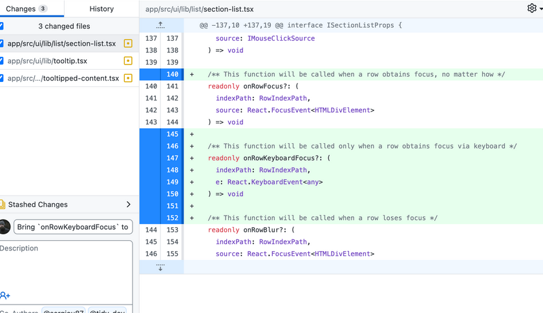Click the 'readonly onRowKeyboardFocus?: (' line
Viewport: 543px width, 313px height.
click(269, 158)
